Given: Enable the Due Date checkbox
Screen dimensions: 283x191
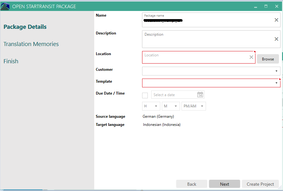Looking at the screenshot, I should [145, 95].
